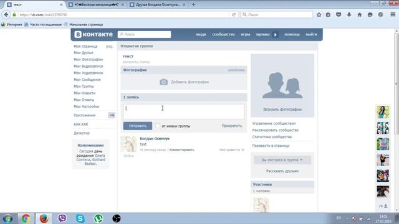Open 'люди' in the VK header

click(201, 34)
